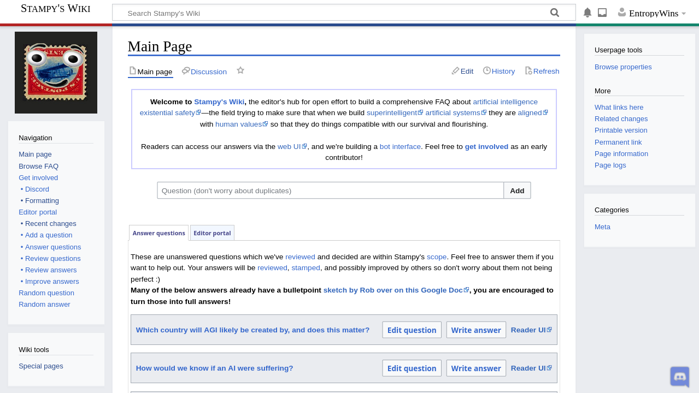The image size is (699, 393).
Task: Open the stamped link
Action: [x=306, y=267]
